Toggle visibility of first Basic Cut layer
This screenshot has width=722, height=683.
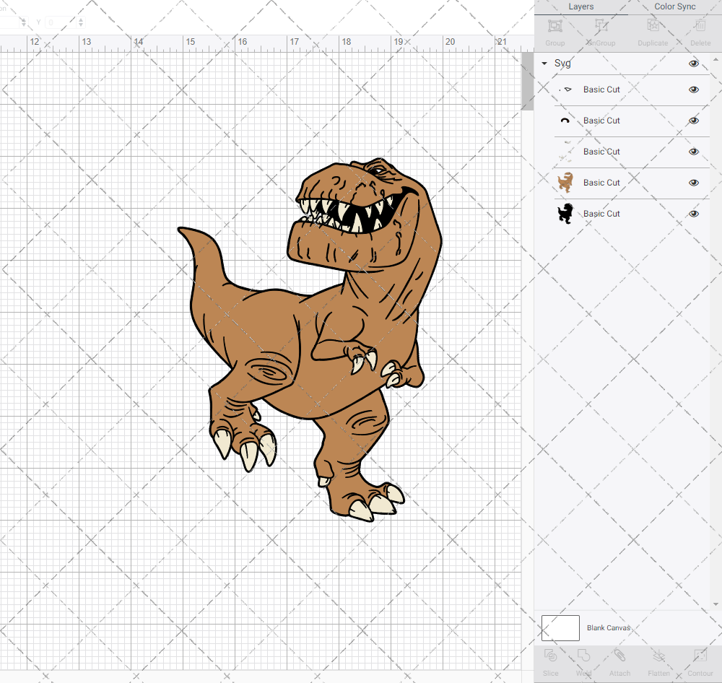(x=693, y=90)
